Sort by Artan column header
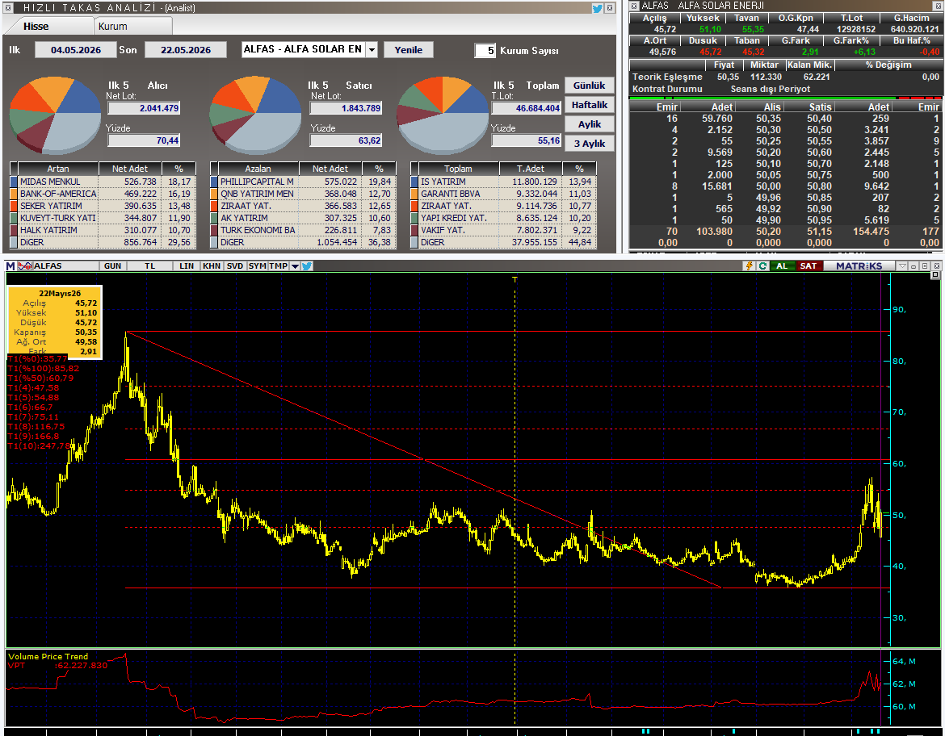Screen dimensions: 945x736 pos(58,169)
